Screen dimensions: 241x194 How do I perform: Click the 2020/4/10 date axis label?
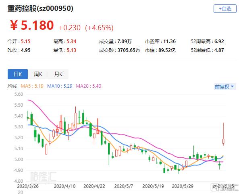pyautogui.click(x=65, y=186)
